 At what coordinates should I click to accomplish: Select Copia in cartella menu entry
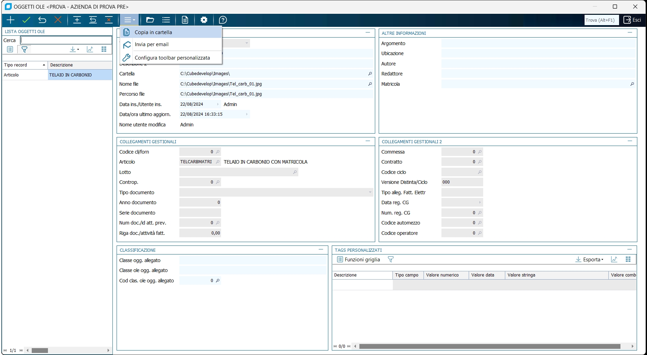coord(153,32)
